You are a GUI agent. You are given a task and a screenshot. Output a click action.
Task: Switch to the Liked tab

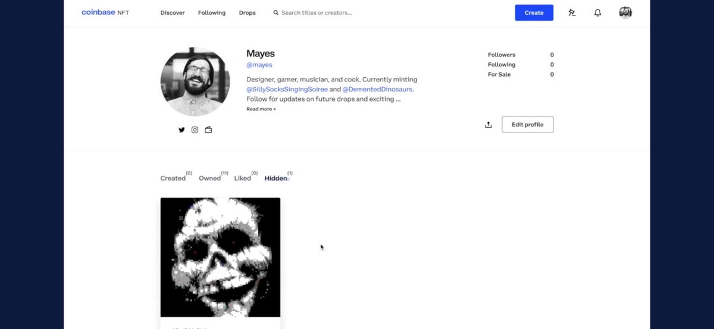coord(246,177)
